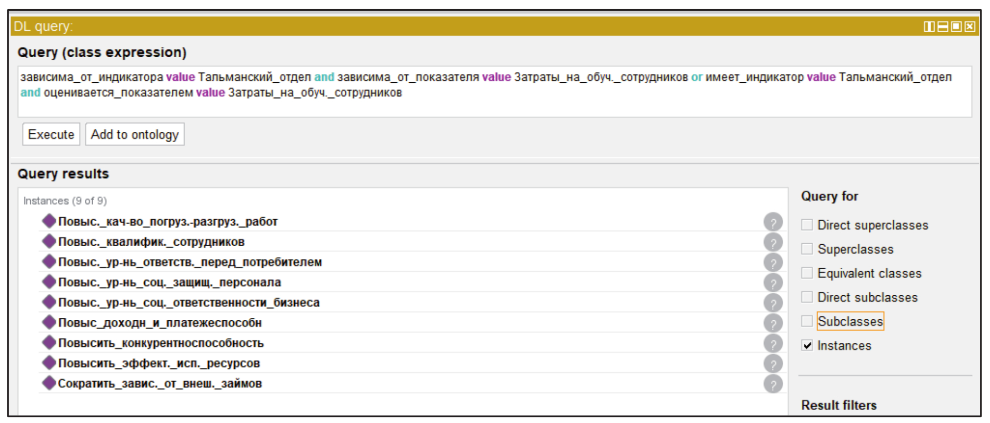Select the Повысить_эффект._исп._ресурсов result
Screen dimensions: 990x423
[159, 363]
